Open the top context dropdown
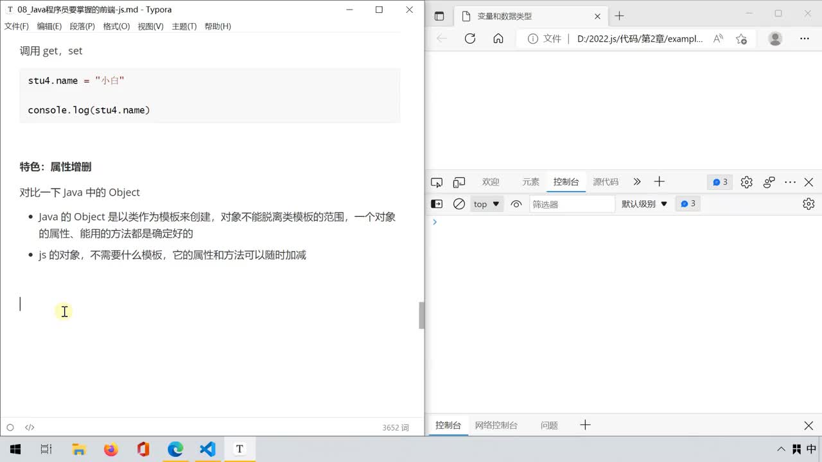 pyautogui.click(x=487, y=204)
